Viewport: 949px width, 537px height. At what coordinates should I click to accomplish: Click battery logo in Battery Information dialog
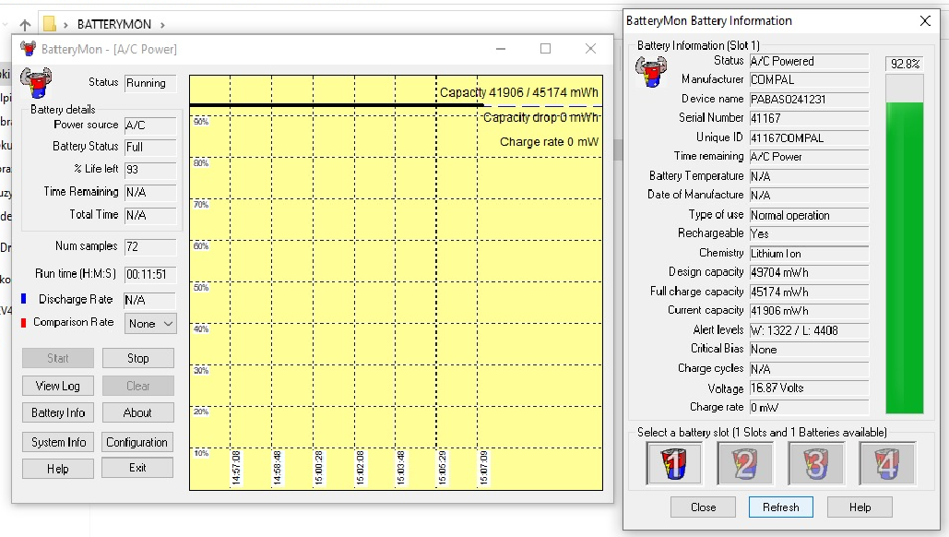click(x=650, y=71)
